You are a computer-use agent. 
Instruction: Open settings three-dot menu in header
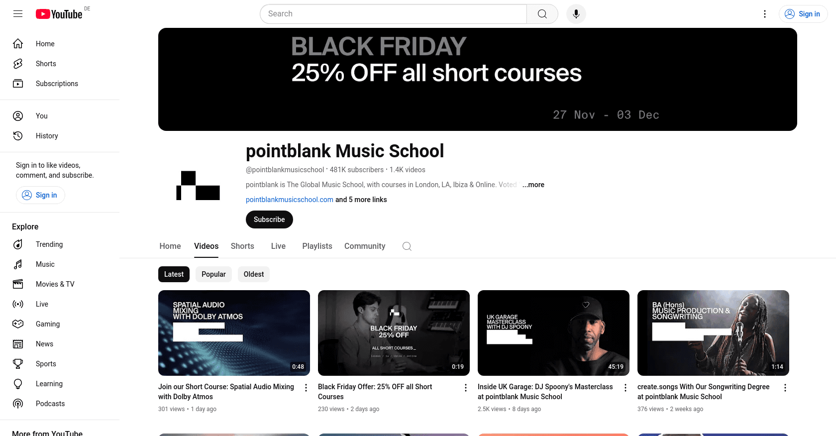(x=765, y=14)
